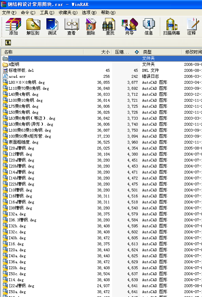The width and height of the screenshot is (202, 297).
Task: Click icon of [22a槽钢.dwg
Action: (5, 286)
